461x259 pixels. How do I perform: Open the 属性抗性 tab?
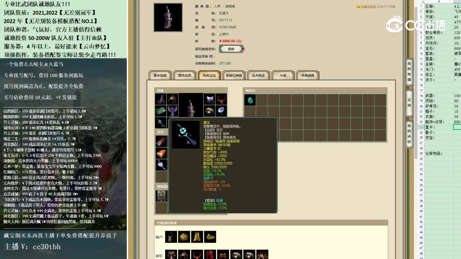click(x=185, y=76)
